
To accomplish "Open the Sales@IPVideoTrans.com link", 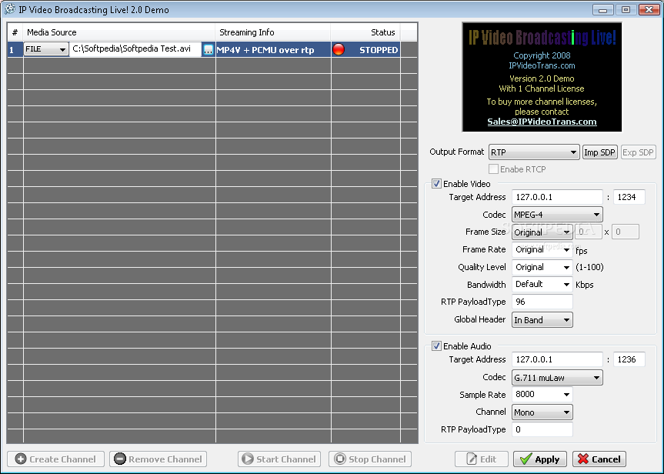I will [x=542, y=122].
